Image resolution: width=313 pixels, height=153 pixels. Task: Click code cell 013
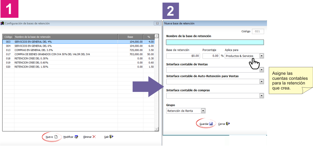click(x=8, y=50)
